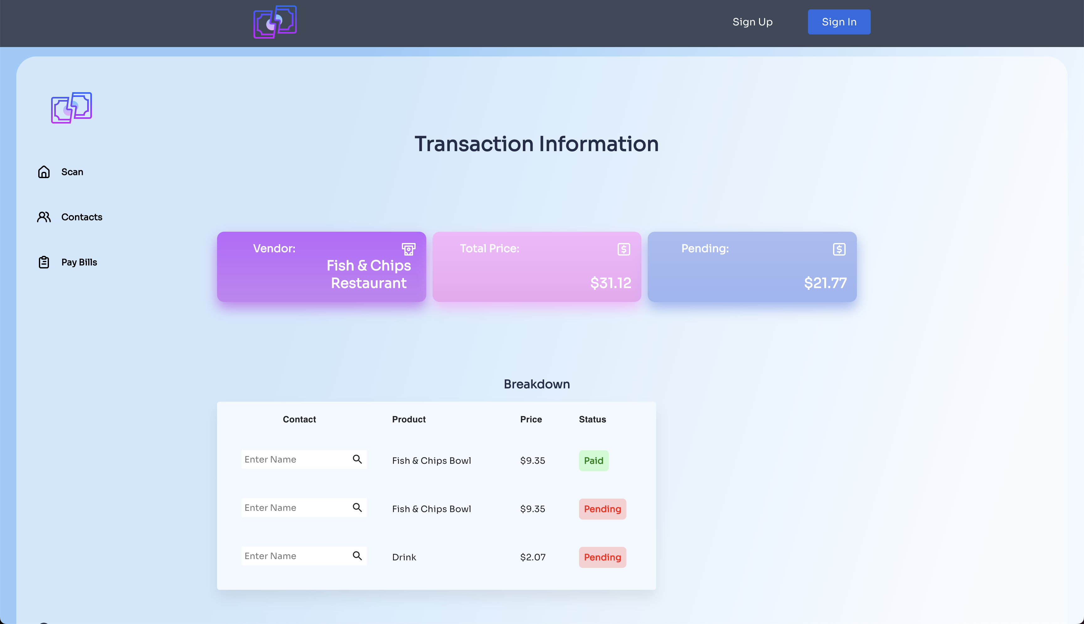Image resolution: width=1084 pixels, height=624 pixels.
Task: Click search icon in second Fish & Chips row
Action: [x=357, y=508]
